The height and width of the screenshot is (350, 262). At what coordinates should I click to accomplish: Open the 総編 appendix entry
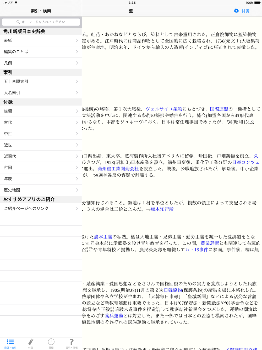click(41, 111)
